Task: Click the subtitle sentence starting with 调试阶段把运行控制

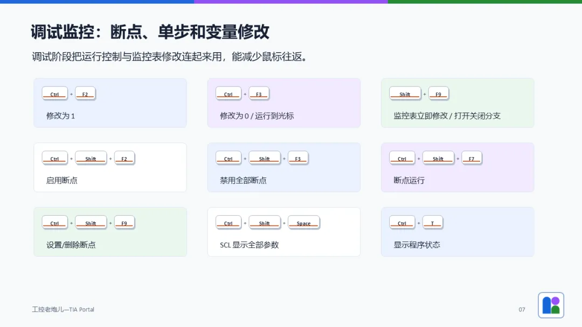Action: coord(171,56)
